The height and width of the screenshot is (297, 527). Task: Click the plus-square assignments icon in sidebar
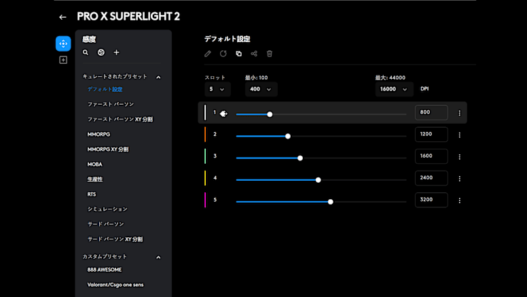(x=63, y=60)
